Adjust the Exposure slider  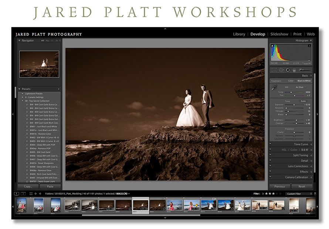tap(294, 105)
